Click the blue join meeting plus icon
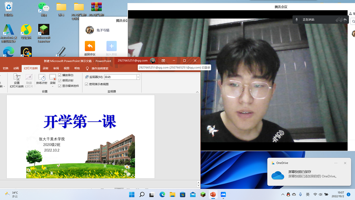The image size is (355, 200). click(x=111, y=46)
